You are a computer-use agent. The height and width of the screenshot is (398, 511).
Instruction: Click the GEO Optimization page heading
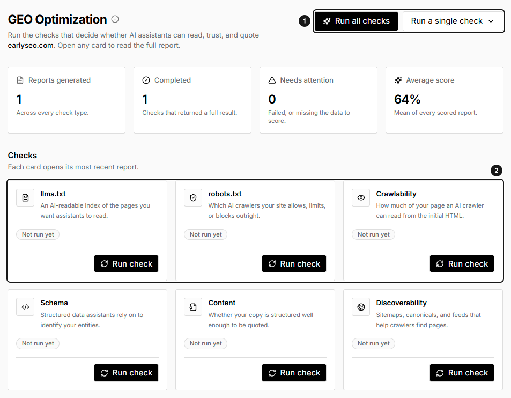click(57, 19)
